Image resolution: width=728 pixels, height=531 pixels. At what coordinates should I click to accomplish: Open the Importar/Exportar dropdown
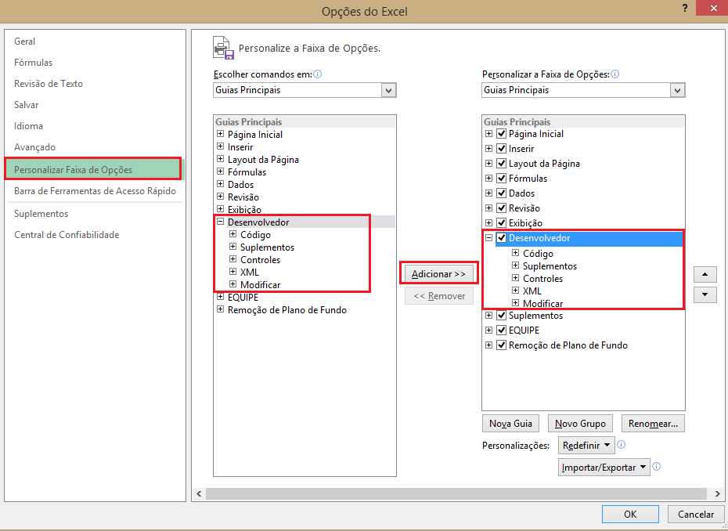pos(604,468)
